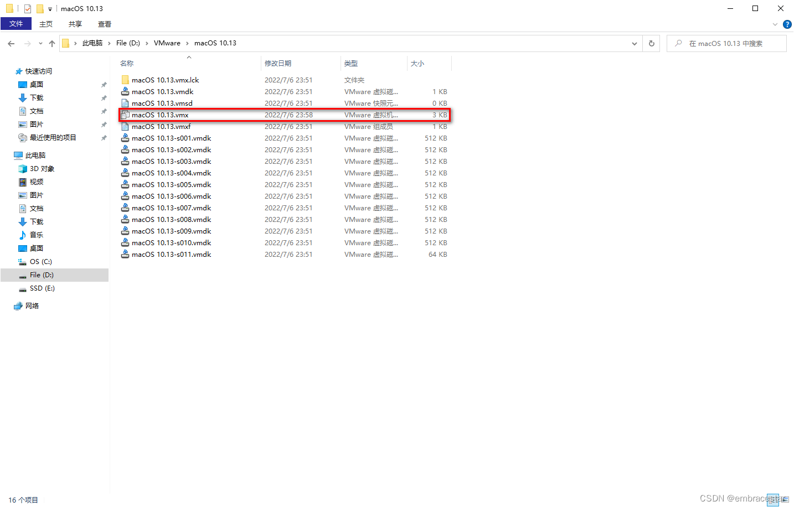Image resolution: width=794 pixels, height=507 pixels.
Task: Open File (D:) drive in navigation pane
Action: [x=54, y=275]
